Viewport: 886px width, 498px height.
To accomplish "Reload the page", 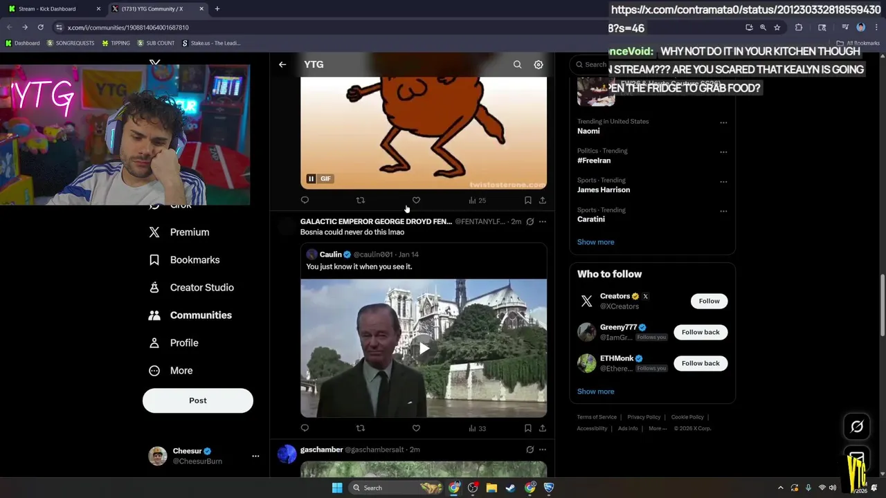I will (41, 27).
